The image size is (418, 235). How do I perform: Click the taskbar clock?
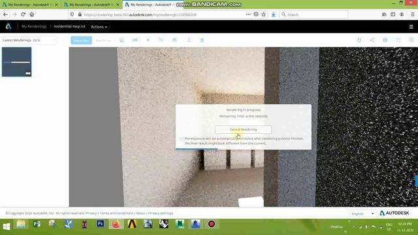405,227
